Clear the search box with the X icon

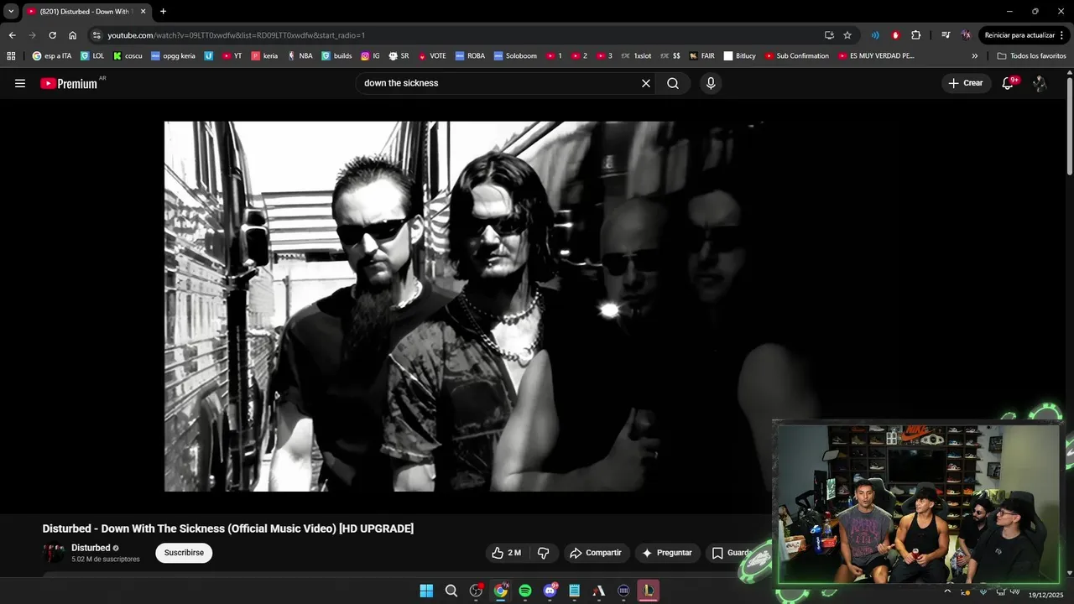[x=646, y=83]
